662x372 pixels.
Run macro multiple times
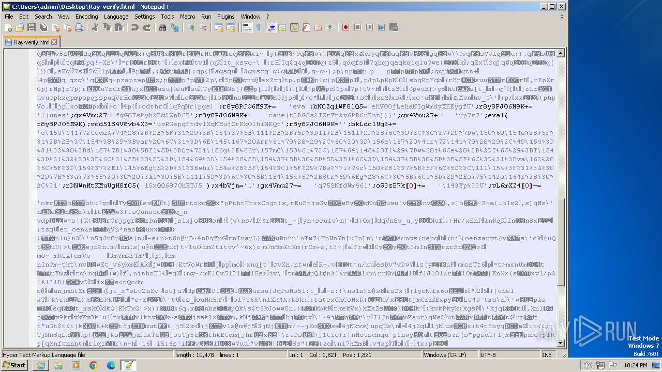tap(382, 27)
